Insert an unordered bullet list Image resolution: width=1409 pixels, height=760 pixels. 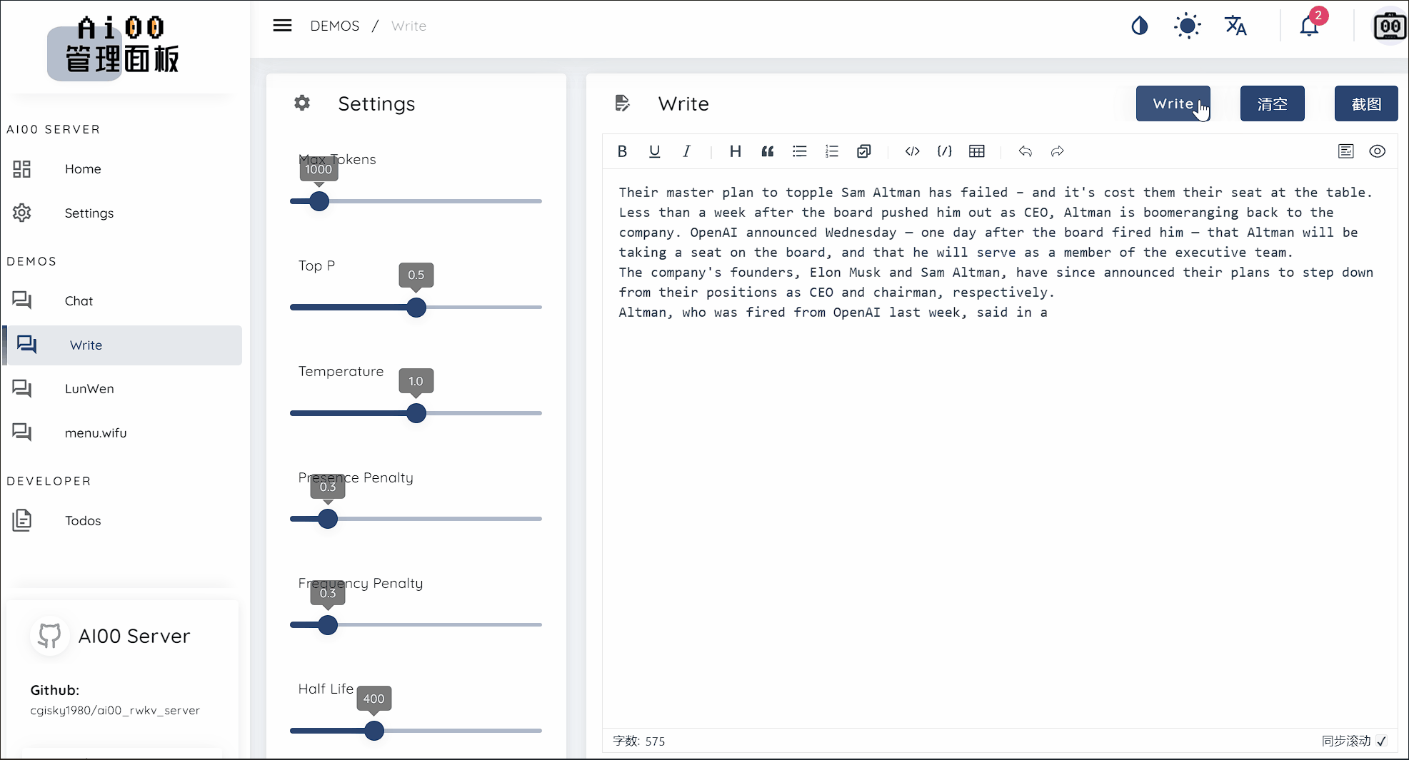point(800,151)
